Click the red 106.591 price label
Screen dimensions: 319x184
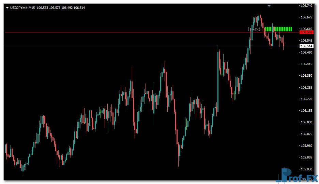pyautogui.click(x=306, y=32)
